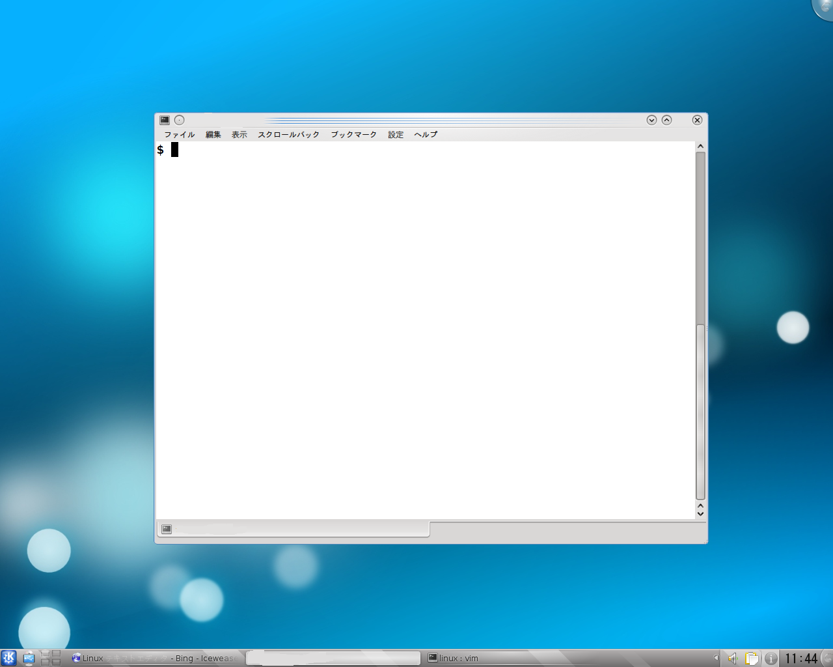Switch desktops using the pager widget
This screenshot has height=667, width=833.
pos(51,658)
